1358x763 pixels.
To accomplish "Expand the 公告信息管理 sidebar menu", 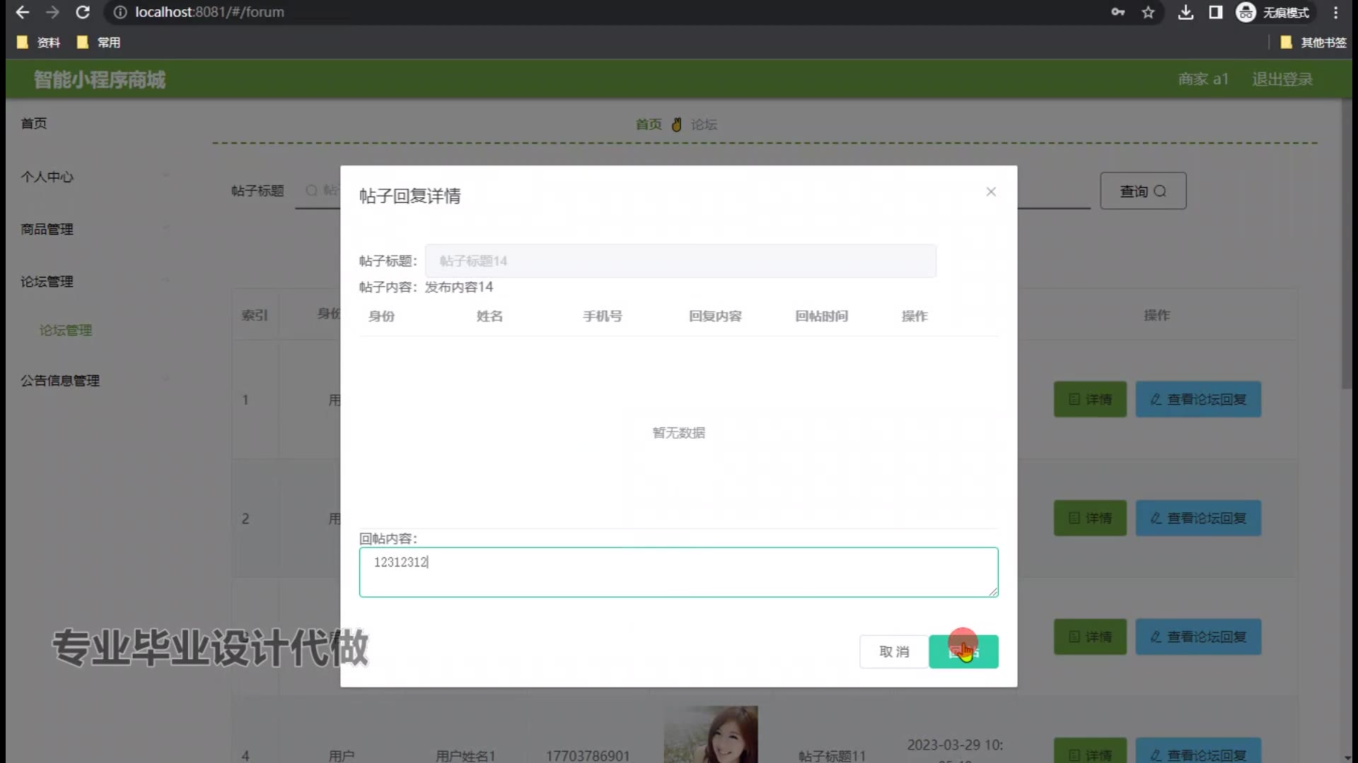I will click(60, 380).
